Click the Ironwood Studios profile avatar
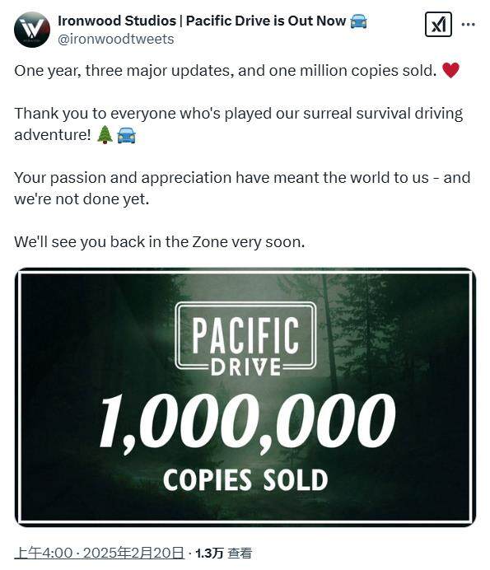Image resolution: width=490 pixels, height=570 pixels. point(32,30)
